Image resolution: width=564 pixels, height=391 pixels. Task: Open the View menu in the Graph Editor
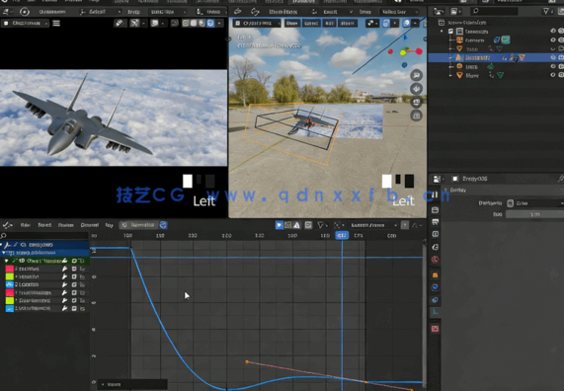pyautogui.click(x=25, y=225)
